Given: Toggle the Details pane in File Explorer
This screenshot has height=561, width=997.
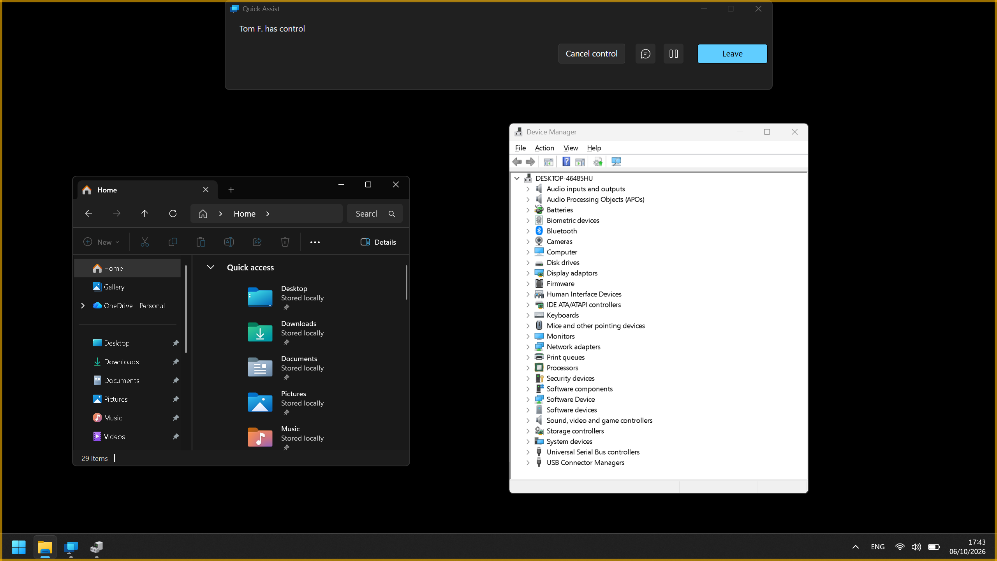Looking at the screenshot, I should (379, 242).
